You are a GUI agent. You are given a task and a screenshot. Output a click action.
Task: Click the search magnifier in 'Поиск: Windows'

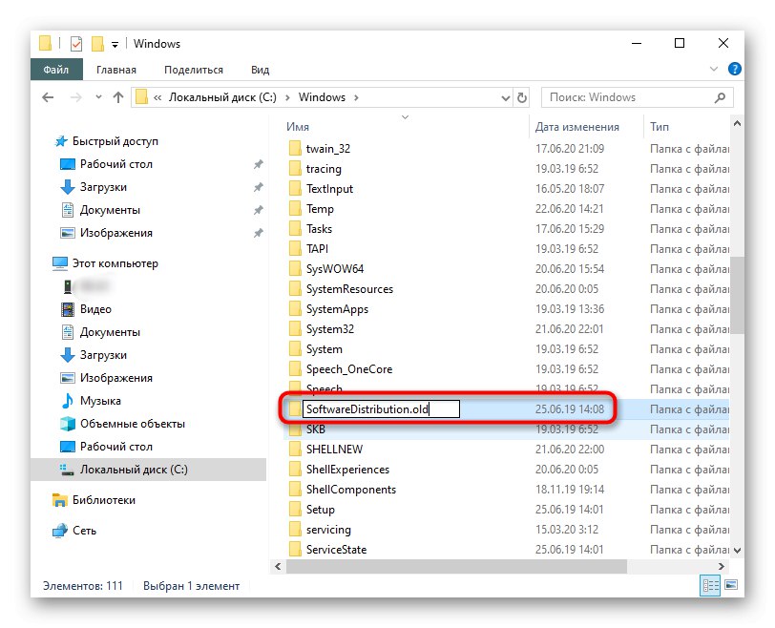pyautogui.click(x=721, y=96)
